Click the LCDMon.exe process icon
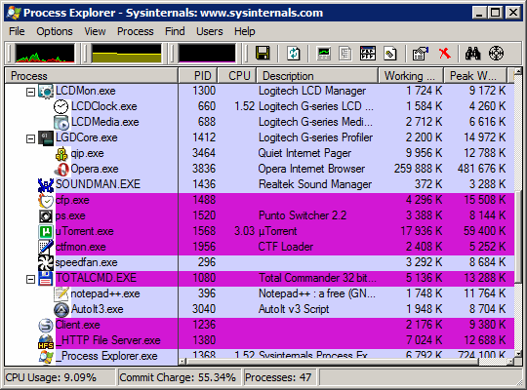This screenshot has width=527, height=390. click(46, 91)
